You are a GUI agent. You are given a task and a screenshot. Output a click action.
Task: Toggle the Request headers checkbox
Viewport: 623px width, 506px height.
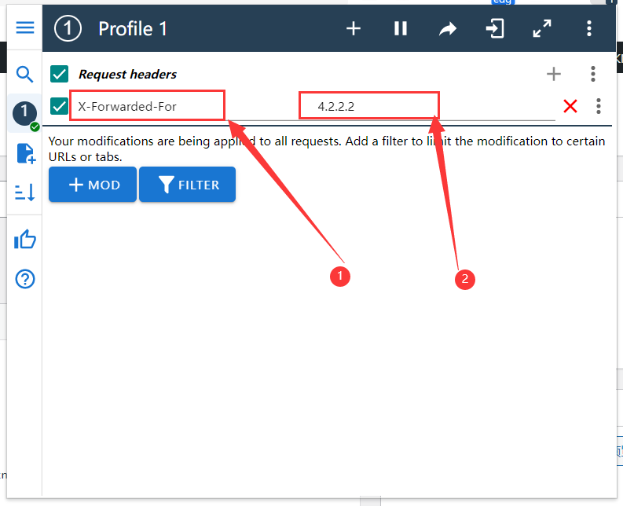[59, 74]
